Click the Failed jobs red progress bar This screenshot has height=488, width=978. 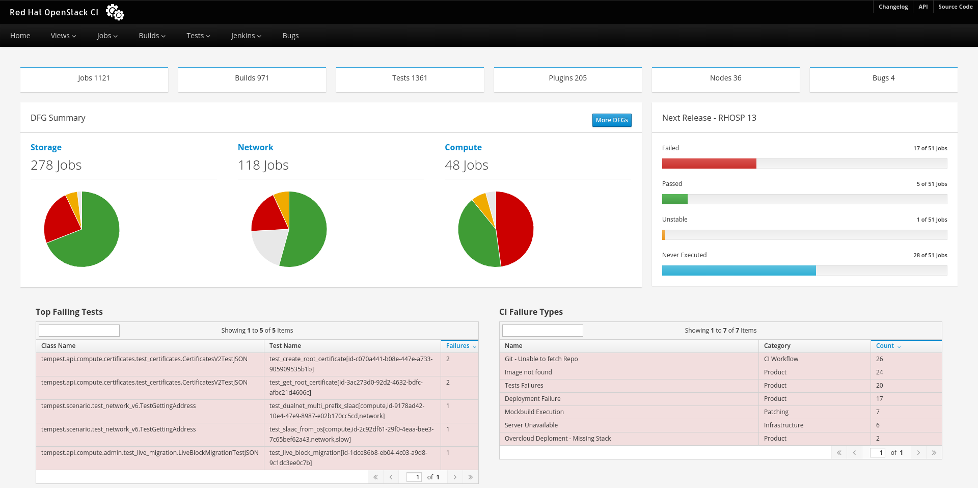pyautogui.click(x=709, y=164)
